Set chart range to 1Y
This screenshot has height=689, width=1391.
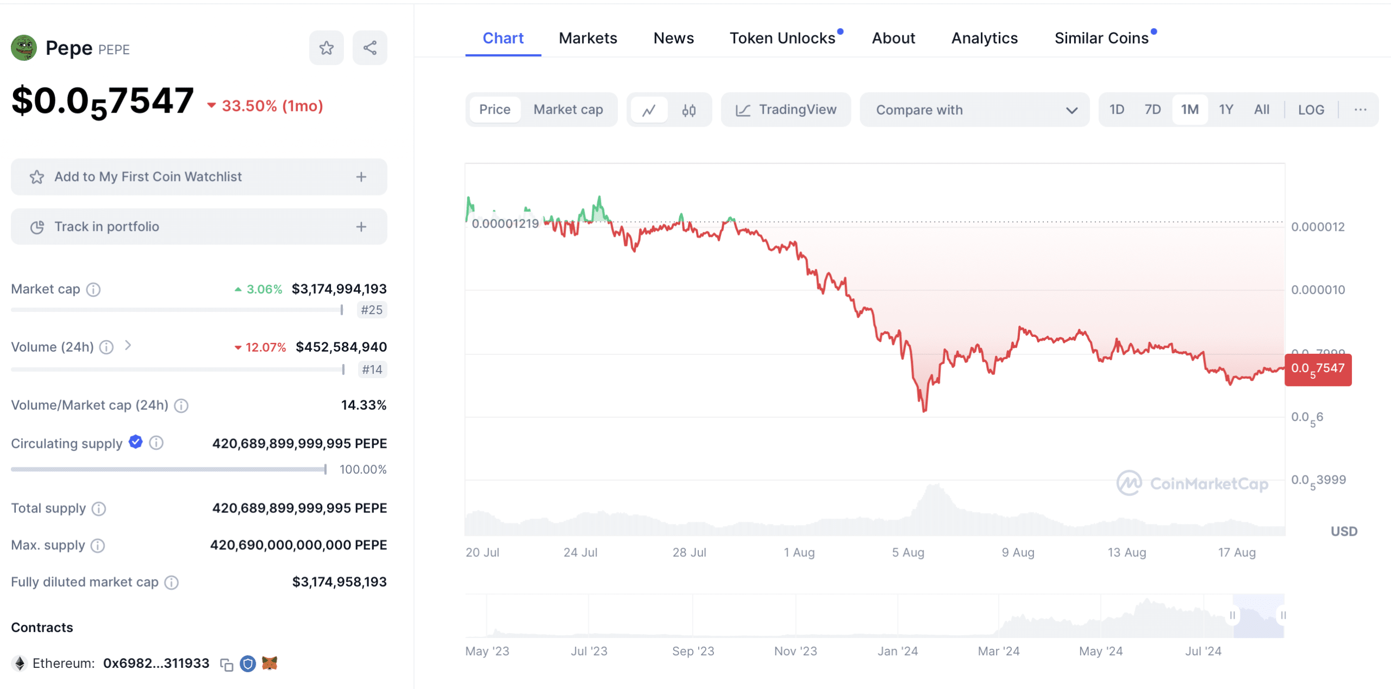pos(1226,110)
